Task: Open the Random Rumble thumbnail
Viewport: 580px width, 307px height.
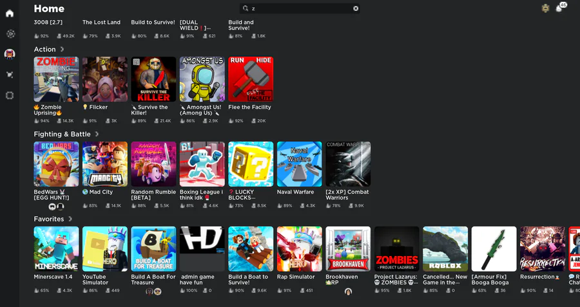Action: click(x=153, y=164)
